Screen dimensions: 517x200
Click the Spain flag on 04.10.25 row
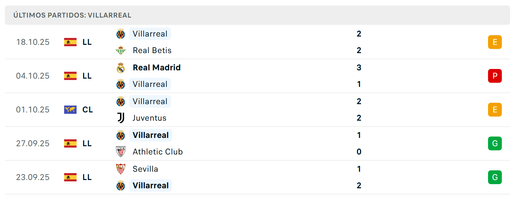coord(70,76)
